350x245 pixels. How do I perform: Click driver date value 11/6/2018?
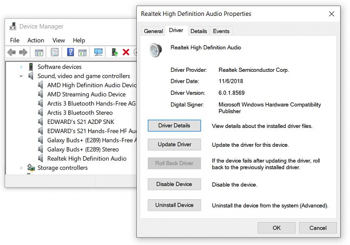pyautogui.click(x=231, y=81)
